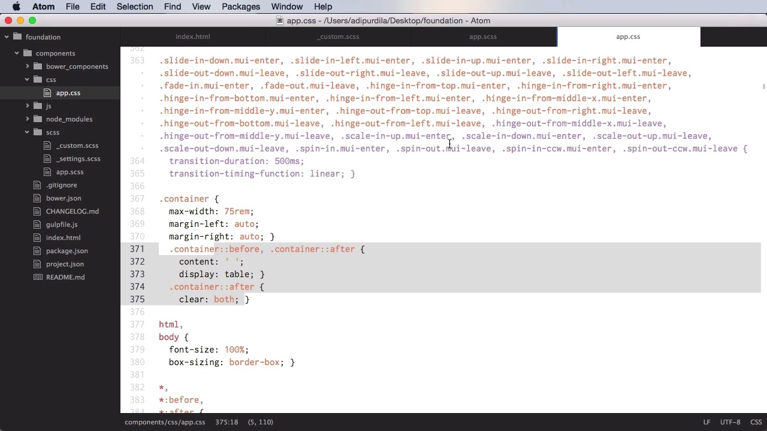Open the View menu
767x431 pixels.
(201, 7)
